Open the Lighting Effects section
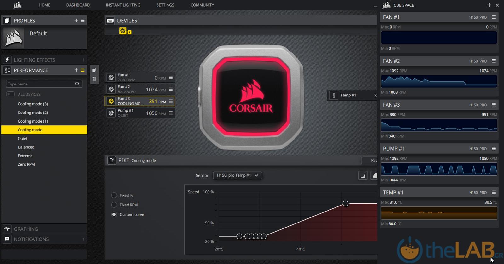The image size is (504, 264). tap(44, 60)
